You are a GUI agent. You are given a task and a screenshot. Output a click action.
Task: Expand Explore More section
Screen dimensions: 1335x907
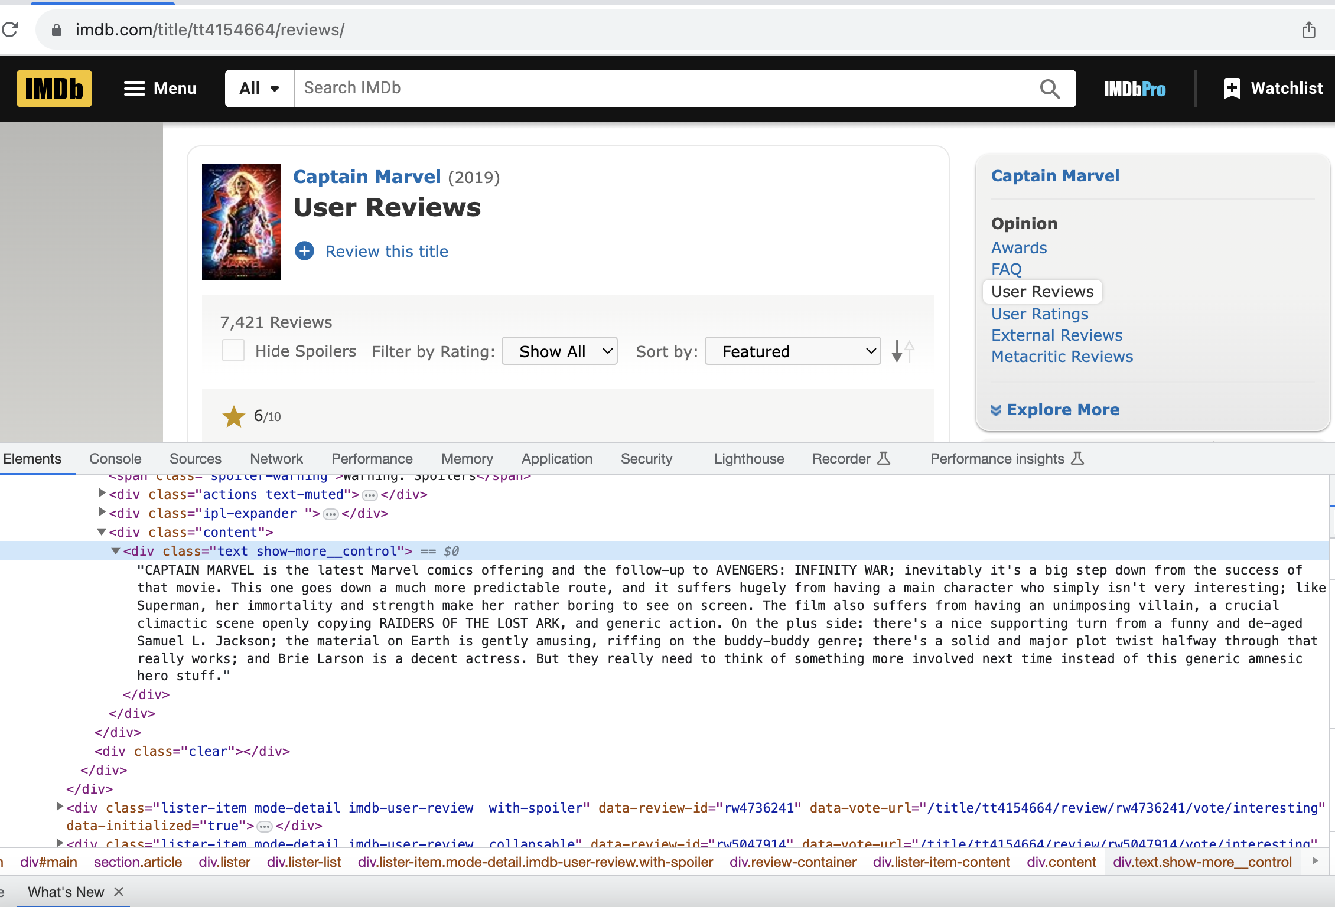click(1055, 410)
